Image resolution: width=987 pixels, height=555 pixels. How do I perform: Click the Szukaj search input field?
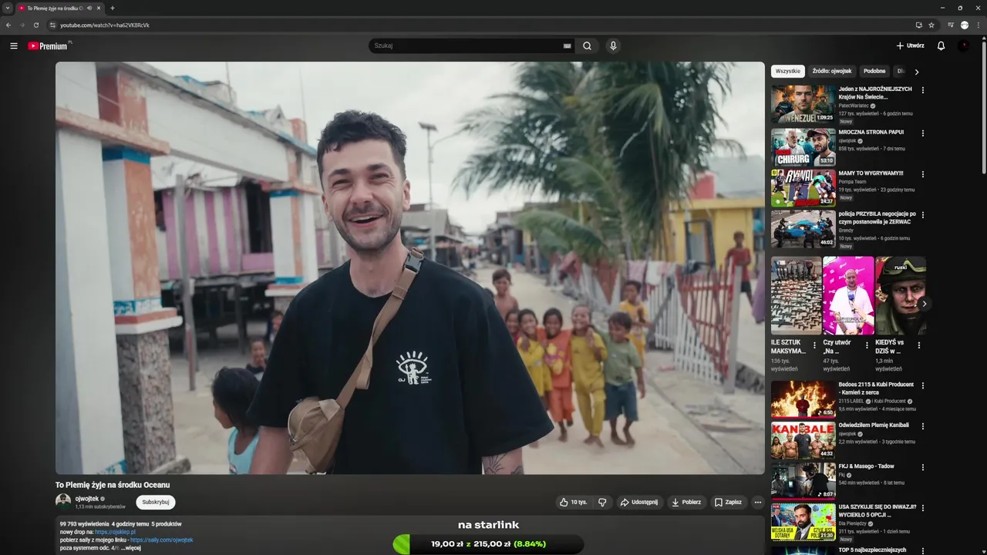467,46
